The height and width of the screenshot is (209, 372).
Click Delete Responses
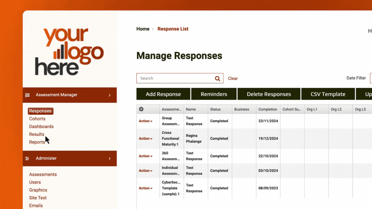click(x=269, y=94)
